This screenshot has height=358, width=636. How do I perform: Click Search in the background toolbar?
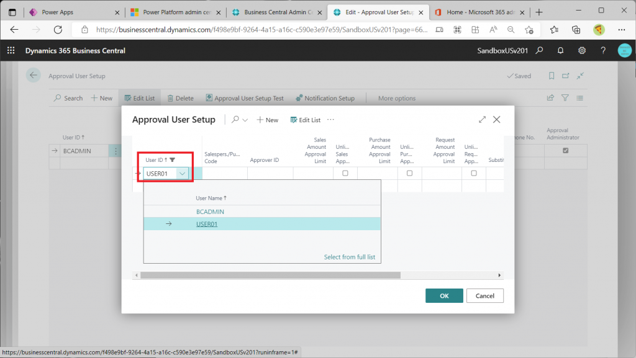tap(68, 98)
